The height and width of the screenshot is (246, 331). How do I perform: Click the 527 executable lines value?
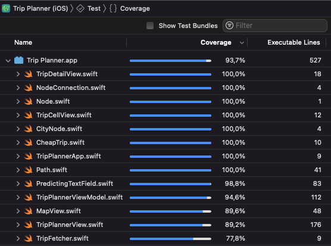point(316,60)
